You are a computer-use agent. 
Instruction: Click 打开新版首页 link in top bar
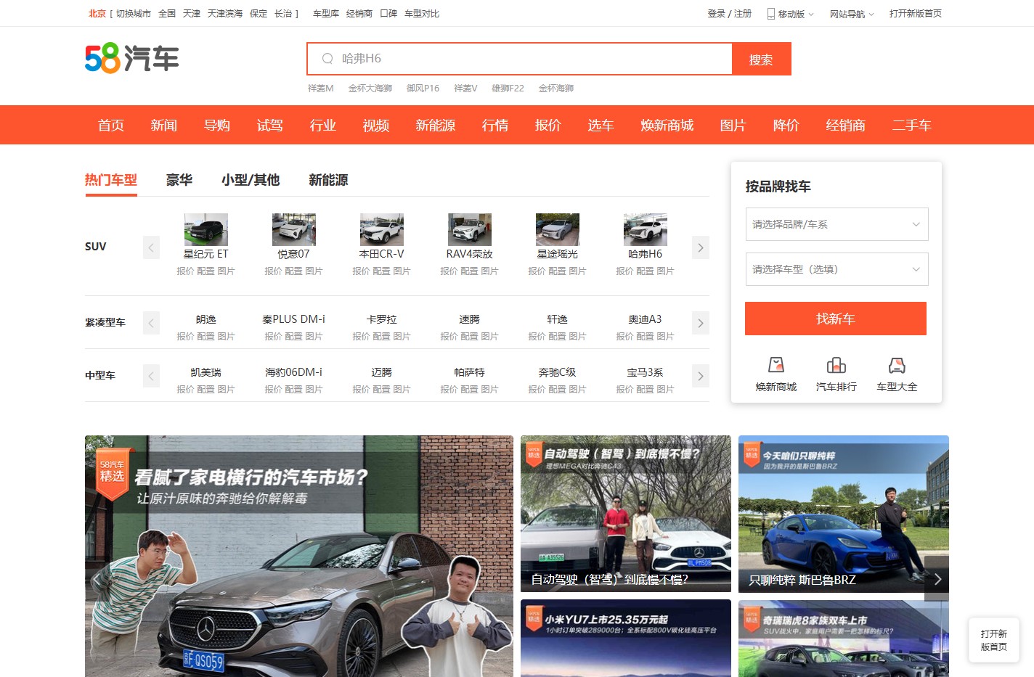pos(916,14)
